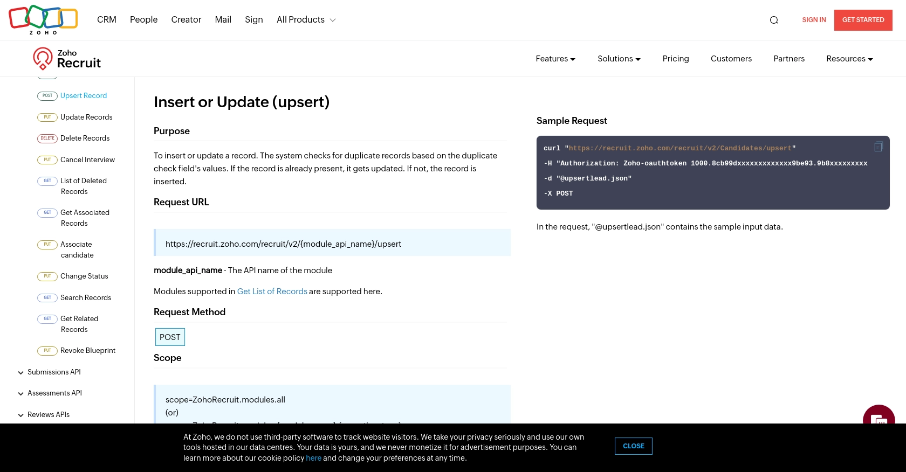Select Search Records in sidebar

pyautogui.click(x=86, y=298)
